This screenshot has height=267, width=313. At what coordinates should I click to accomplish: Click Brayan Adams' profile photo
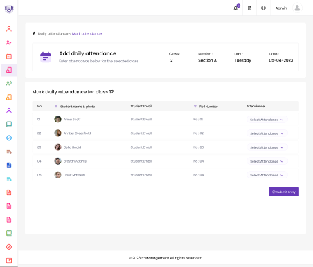[57, 161]
